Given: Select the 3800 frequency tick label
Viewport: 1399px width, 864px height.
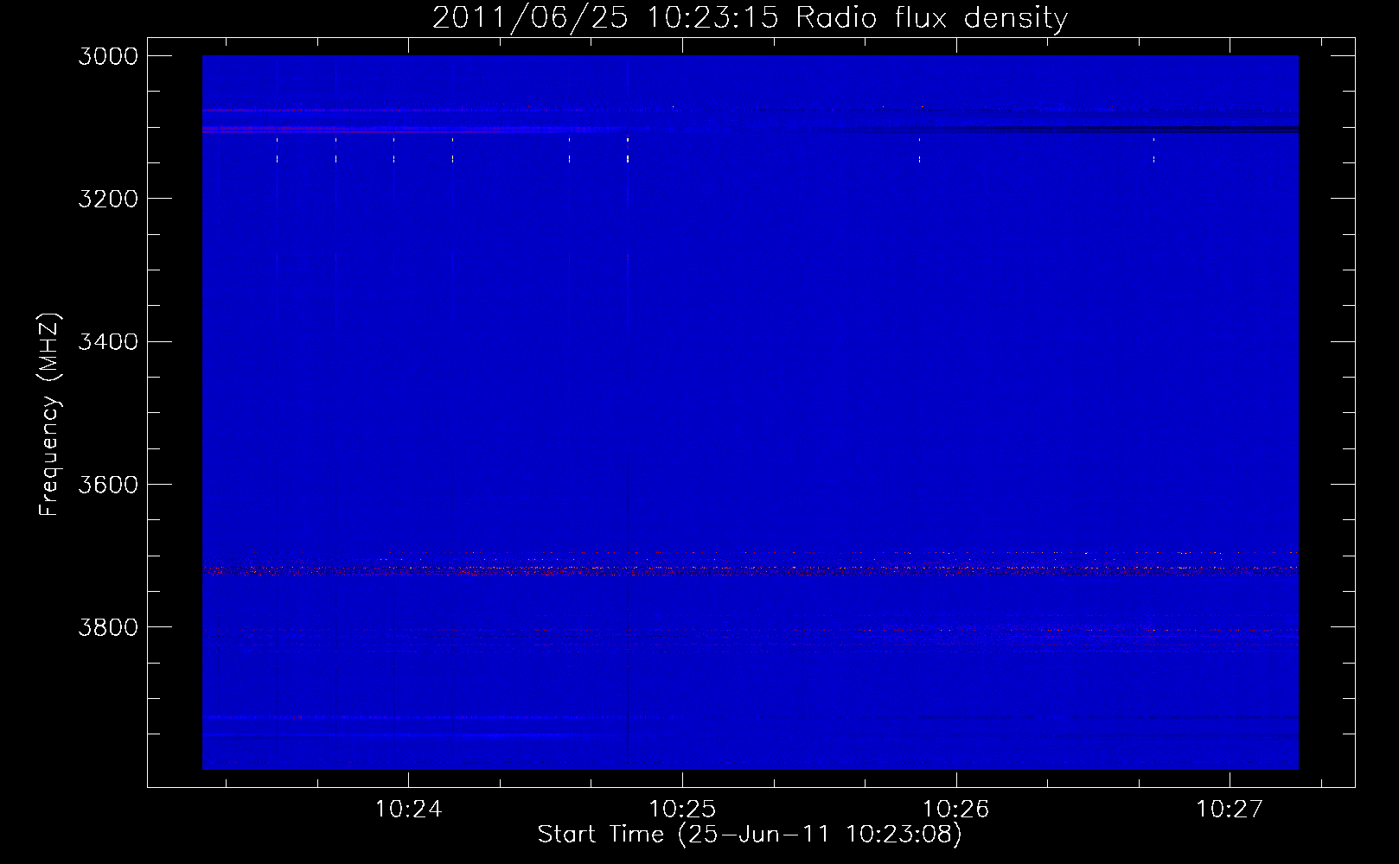Looking at the screenshot, I should [x=108, y=627].
